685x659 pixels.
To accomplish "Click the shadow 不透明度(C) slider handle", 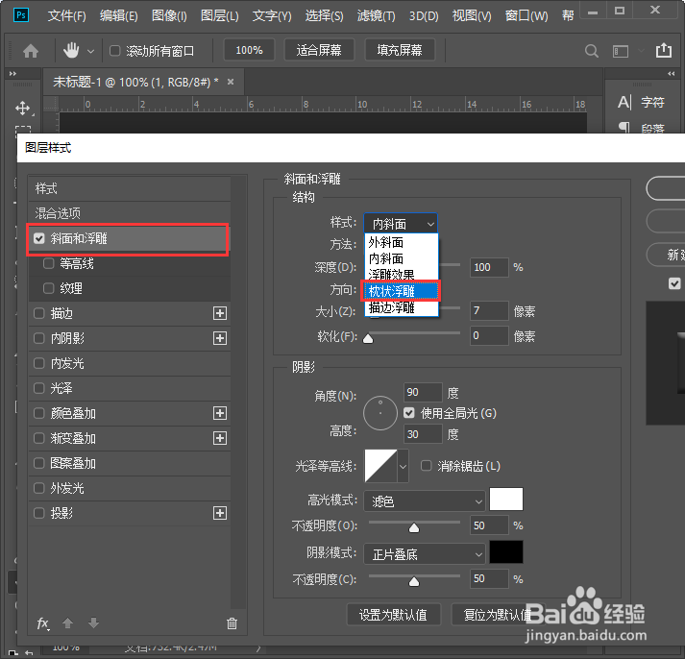I will 414,582.
